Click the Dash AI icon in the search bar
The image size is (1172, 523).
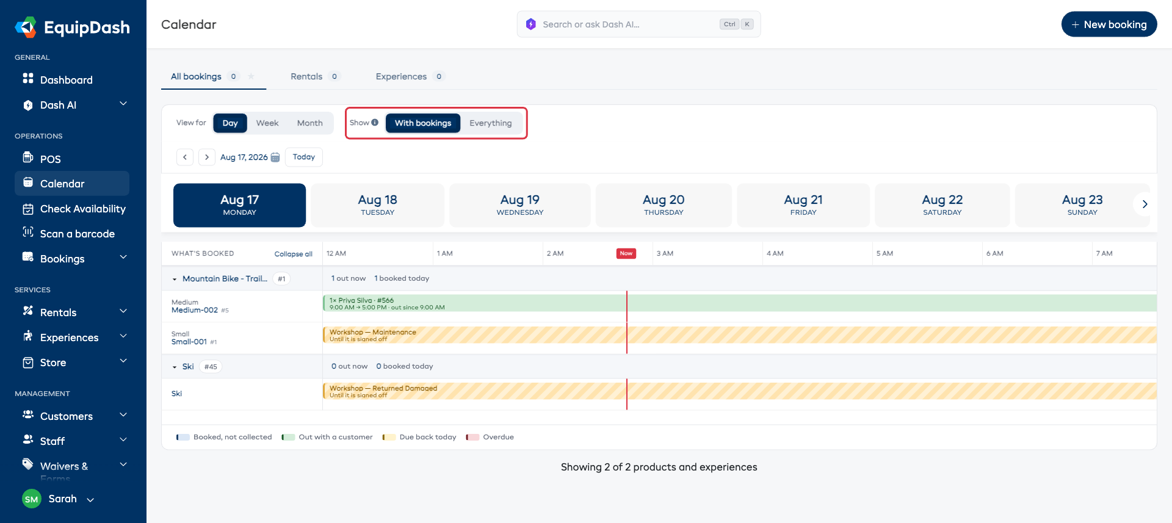[x=531, y=24]
